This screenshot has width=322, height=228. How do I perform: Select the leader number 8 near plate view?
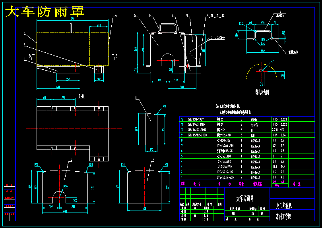pos(136,98)
